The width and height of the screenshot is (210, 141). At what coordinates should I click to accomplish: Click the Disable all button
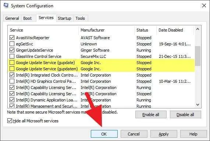(185, 115)
